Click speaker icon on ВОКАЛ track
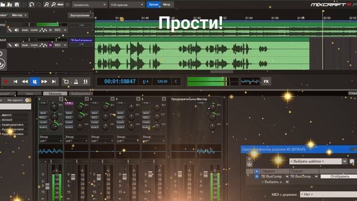Screen dimensions: 357x201 (17, 45)
